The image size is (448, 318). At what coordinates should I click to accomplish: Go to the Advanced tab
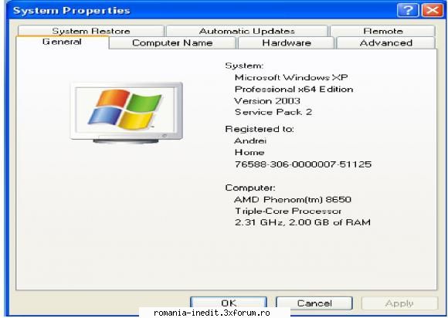386,42
